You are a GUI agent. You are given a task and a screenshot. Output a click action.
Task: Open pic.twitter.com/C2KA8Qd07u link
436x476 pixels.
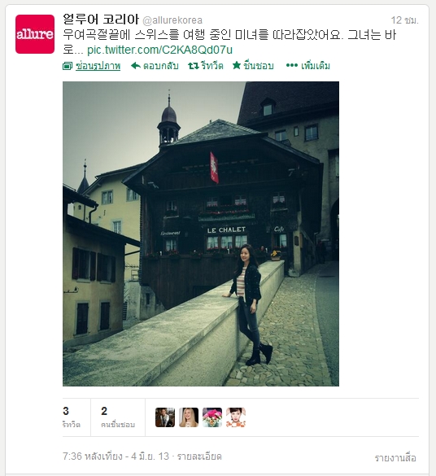[159, 50]
